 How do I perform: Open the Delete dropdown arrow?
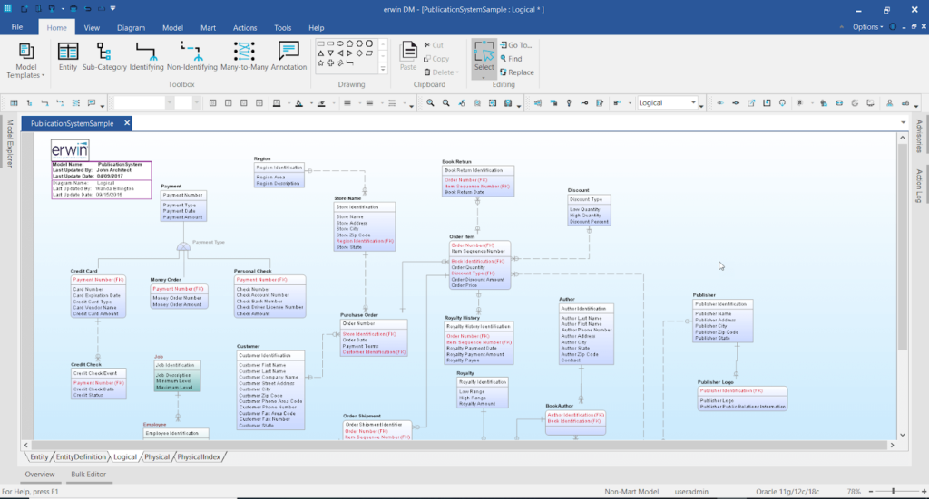[457, 72]
